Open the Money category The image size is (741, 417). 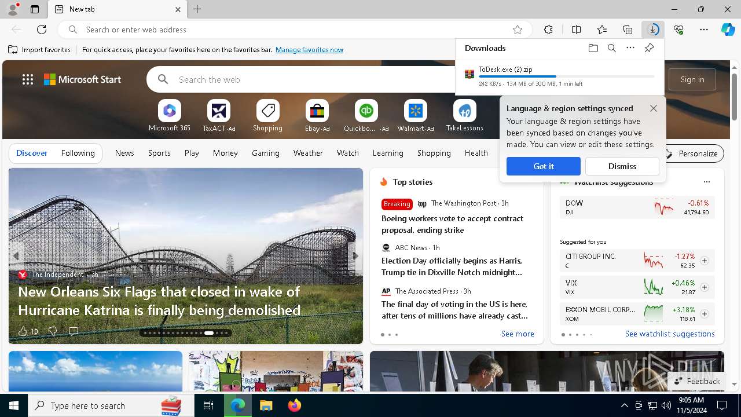click(x=225, y=153)
